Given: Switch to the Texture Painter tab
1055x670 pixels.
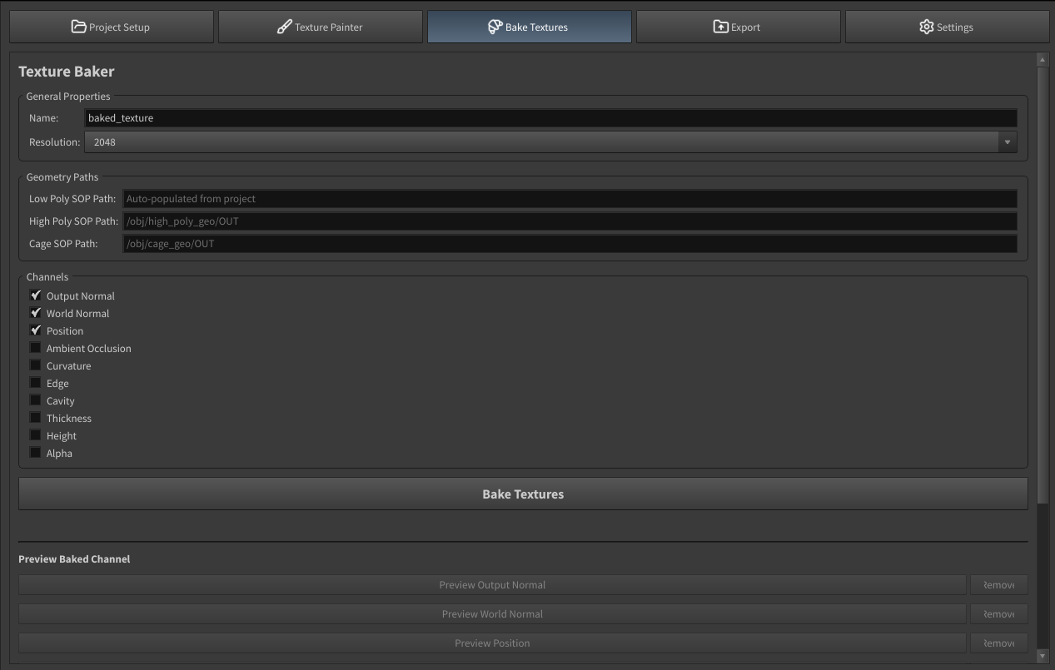Looking at the screenshot, I should [x=321, y=27].
